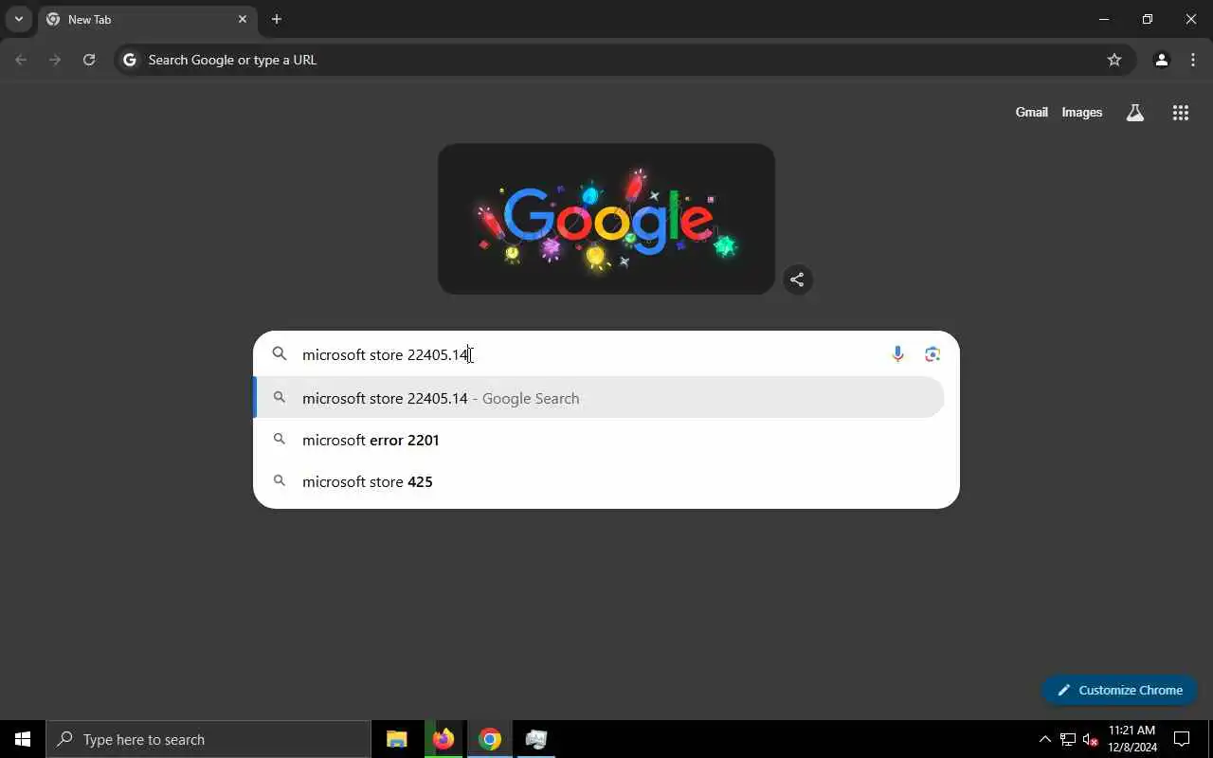The width and height of the screenshot is (1213, 758).
Task: Open Firefox from the taskbar
Action: click(x=444, y=739)
